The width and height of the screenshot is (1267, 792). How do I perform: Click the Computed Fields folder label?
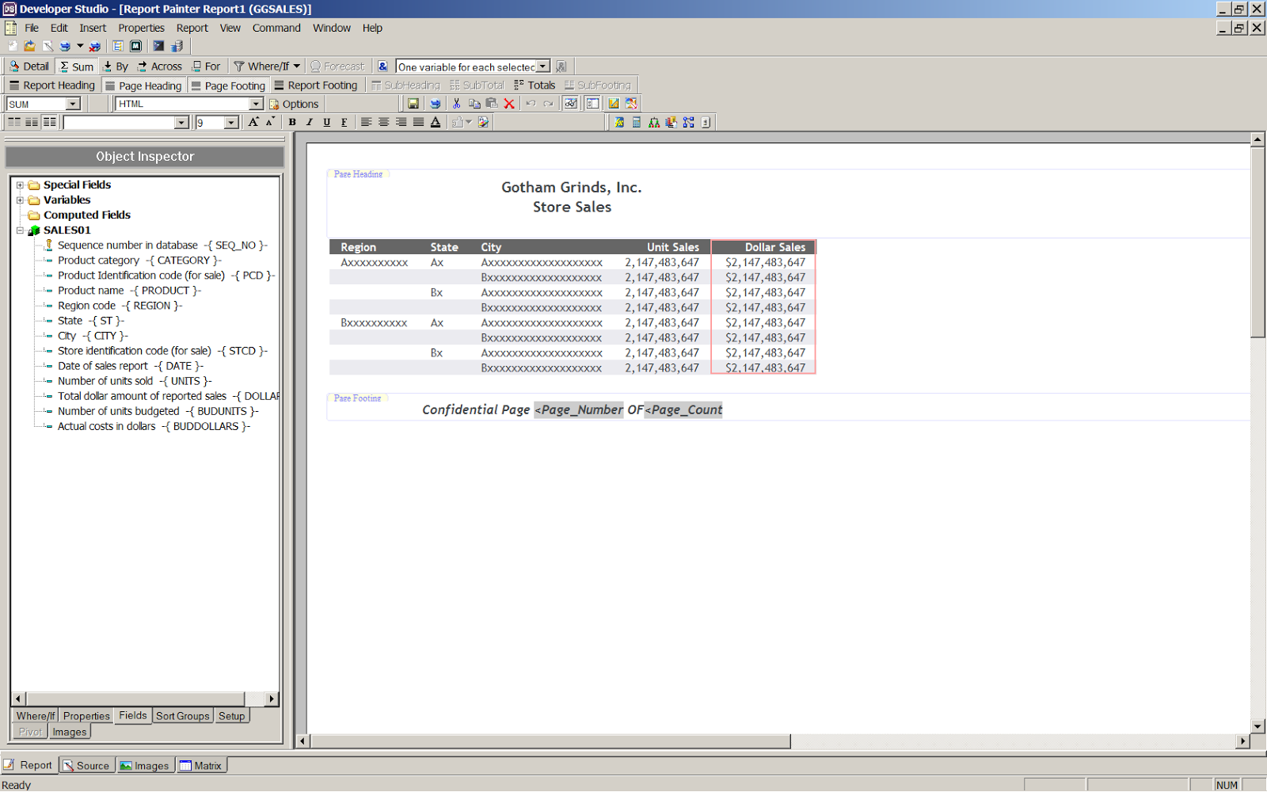[x=87, y=215]
